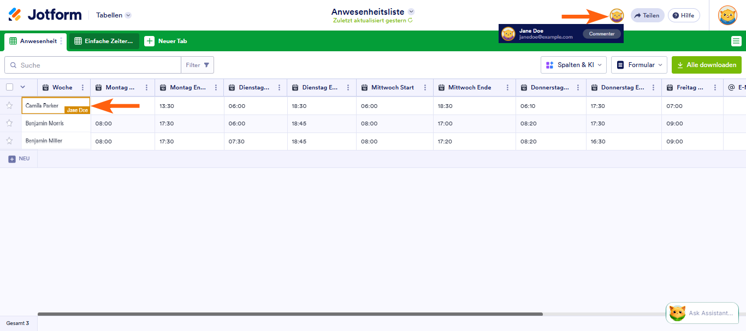Screen dimensions: 746x331
Task: Click the Jotform logo
Action: tap(45, 15)
